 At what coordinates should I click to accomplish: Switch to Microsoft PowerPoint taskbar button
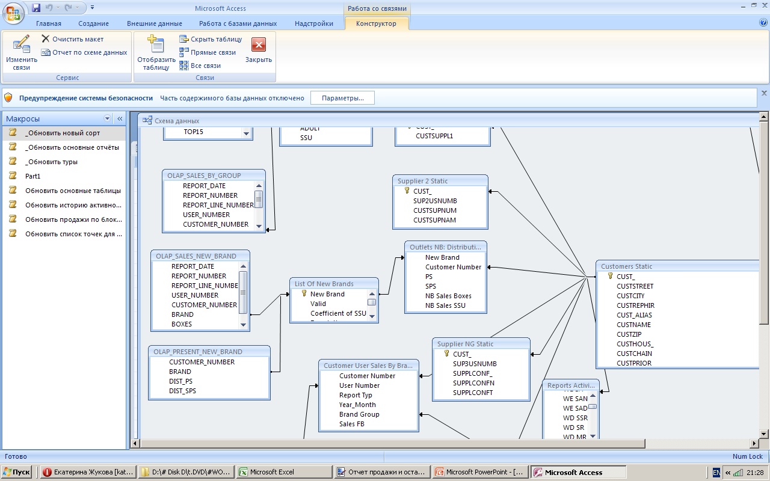(x=481, y=473)
